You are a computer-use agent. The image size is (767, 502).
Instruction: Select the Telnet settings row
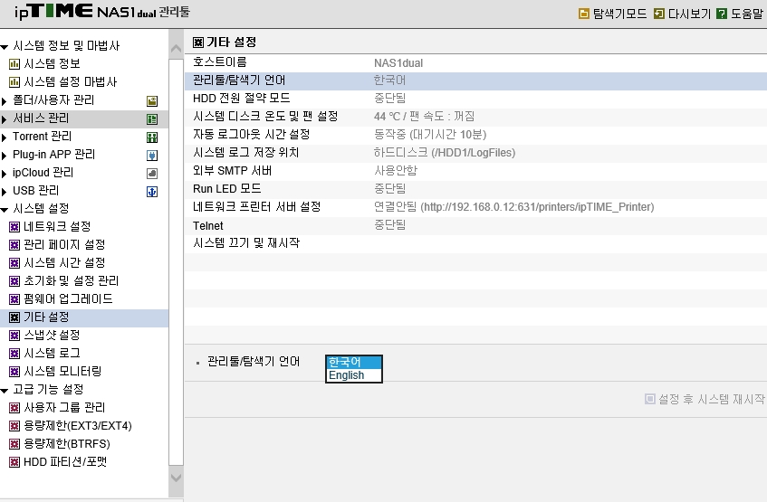tap(475, 226)
